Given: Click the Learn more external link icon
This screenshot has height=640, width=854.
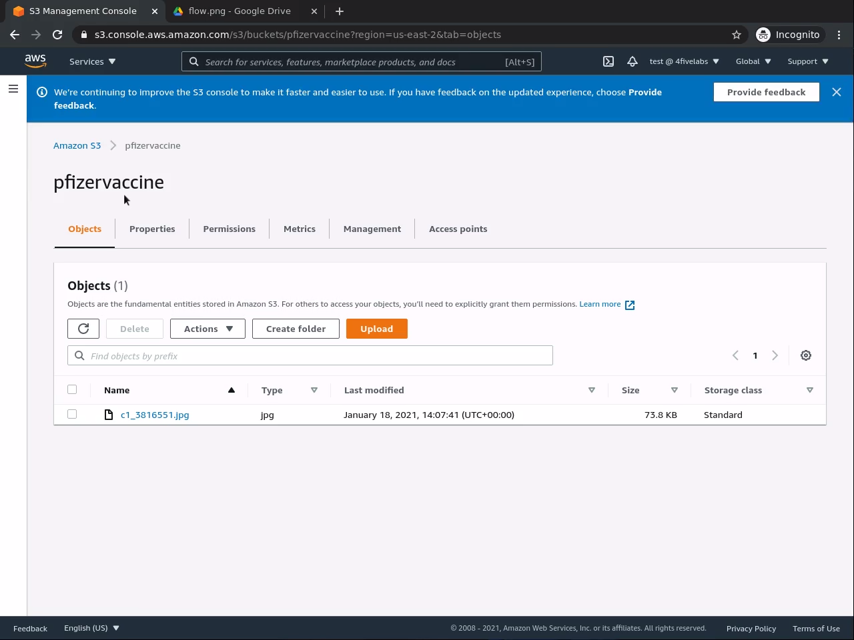Looking at the screenshot, I should coord(630,305).
